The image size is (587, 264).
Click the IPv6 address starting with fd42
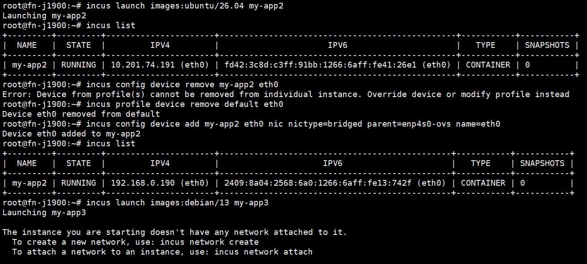click(322, 65)
